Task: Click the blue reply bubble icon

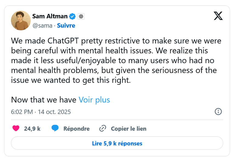Action: pyautogui.click(x=55, y=128)
